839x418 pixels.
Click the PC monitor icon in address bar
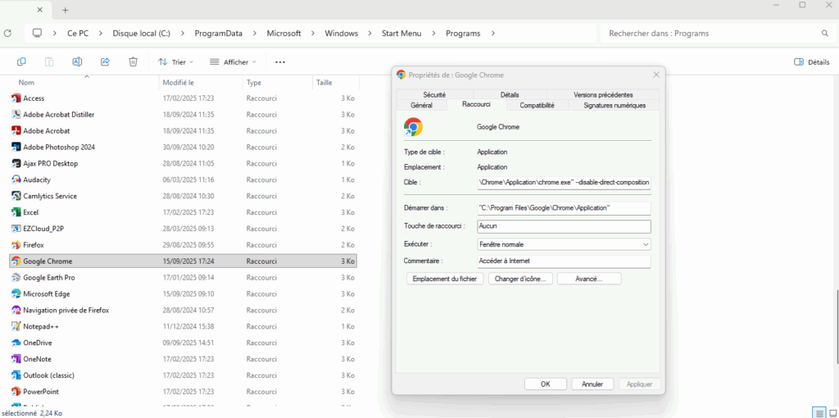tap(37, 33)
